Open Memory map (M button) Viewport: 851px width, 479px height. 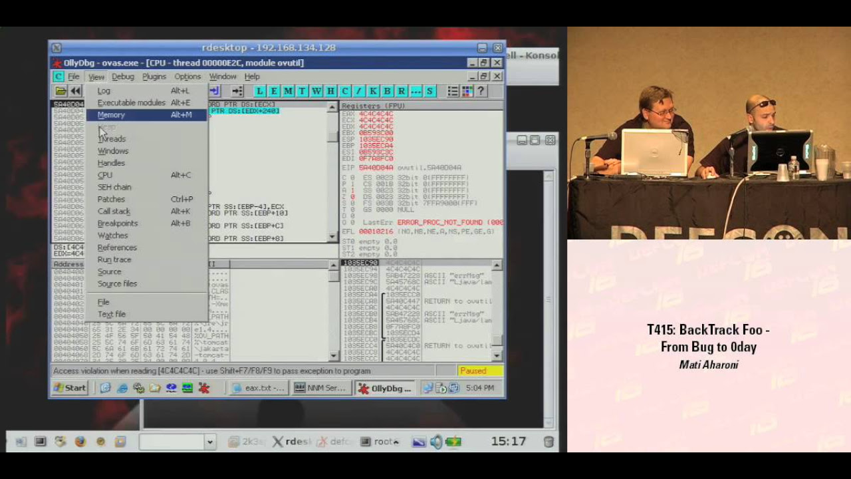288,91
